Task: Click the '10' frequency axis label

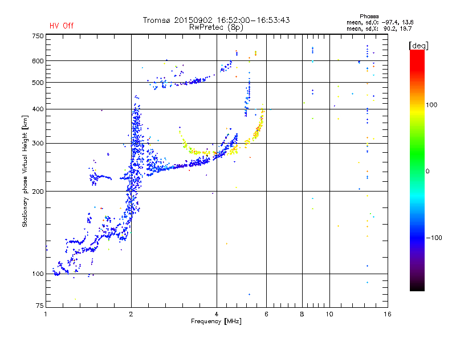Action: pos(329,314)
